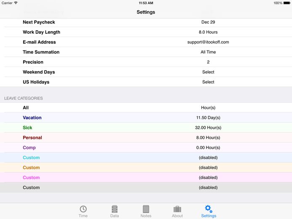
Task: Open the gray Custom leave category
Action: pyautogui.click(x=146, y=187)
